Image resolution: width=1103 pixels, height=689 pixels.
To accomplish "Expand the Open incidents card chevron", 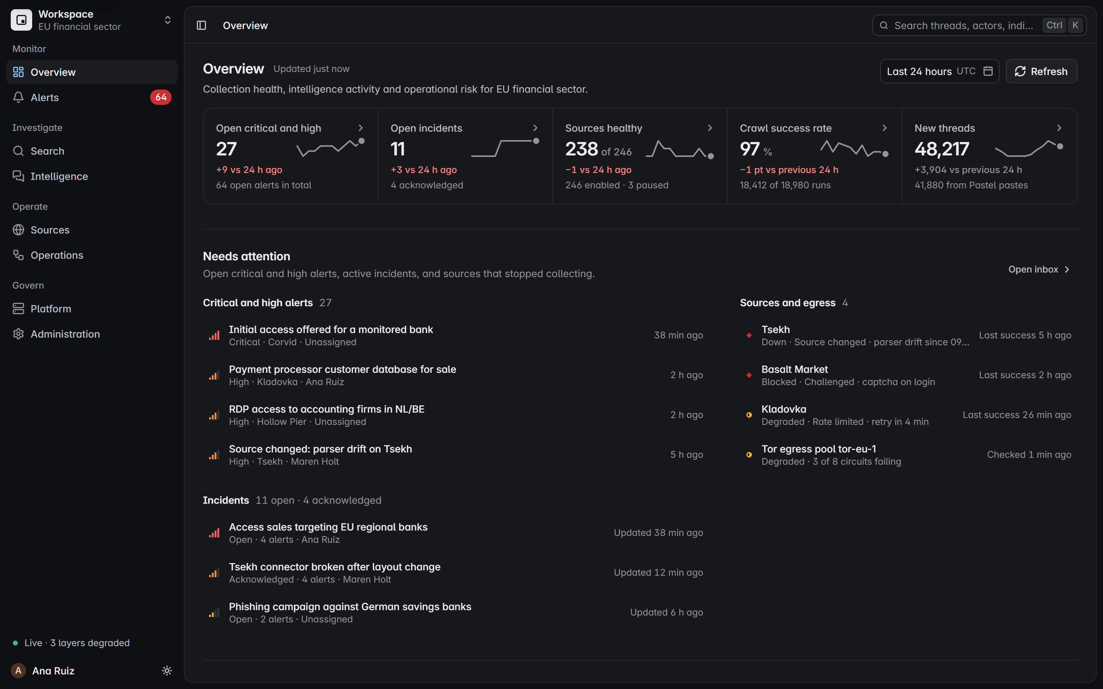I will 535,128.
